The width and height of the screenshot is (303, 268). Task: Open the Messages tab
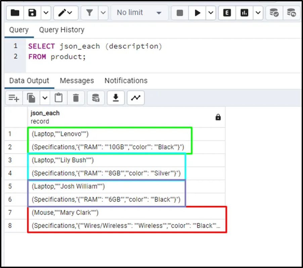tap(77, 81)
